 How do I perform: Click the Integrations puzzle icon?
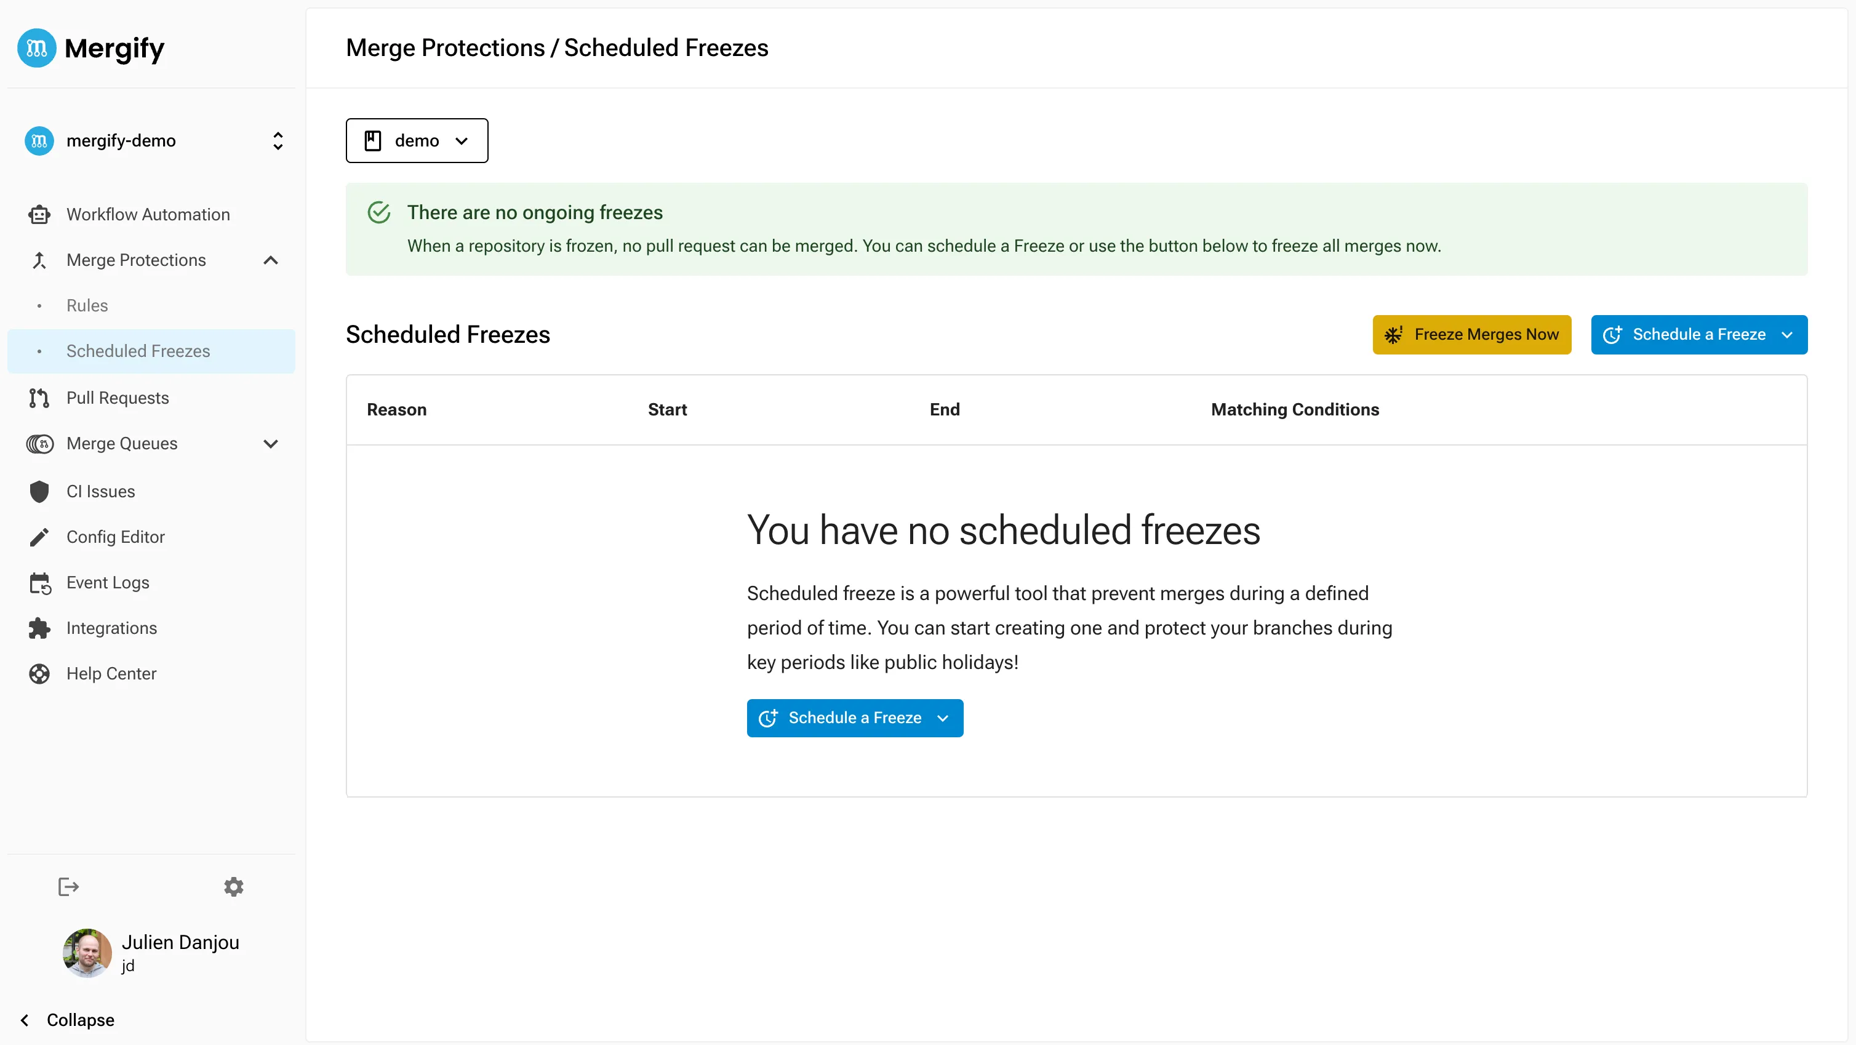pos(39,628)
